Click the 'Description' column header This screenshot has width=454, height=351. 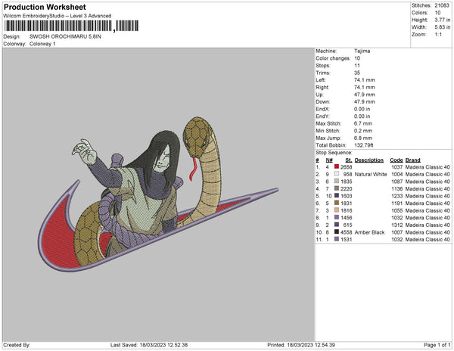click(x=369, y=160)
